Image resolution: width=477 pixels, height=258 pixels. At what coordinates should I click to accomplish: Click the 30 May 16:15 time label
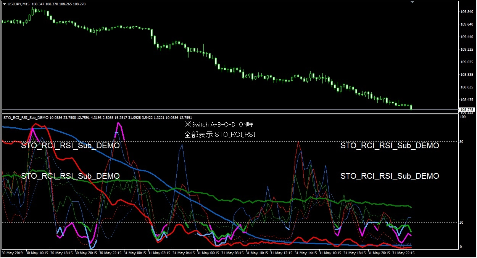[x=37, y=253]
